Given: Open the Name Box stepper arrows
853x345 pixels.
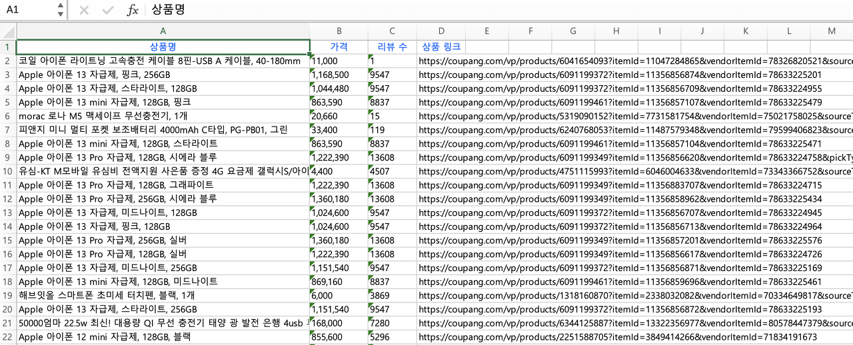Looking at the screenshot, I should coord(61,10).
